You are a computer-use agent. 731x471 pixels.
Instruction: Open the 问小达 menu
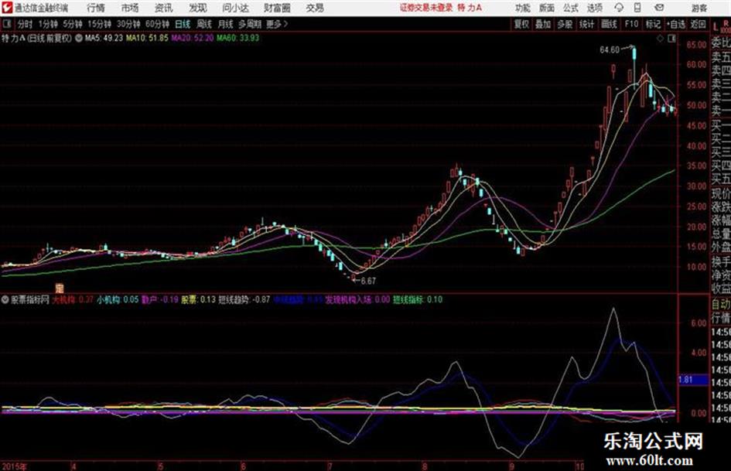click(235, 8)
